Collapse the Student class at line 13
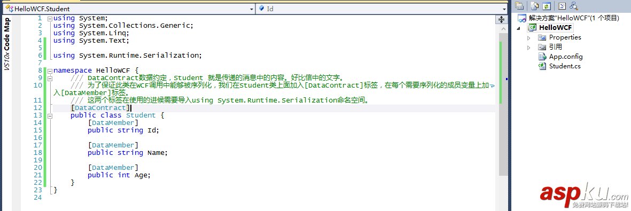The image size is (631, 211). pyautogui.click(x=50, y=115)
